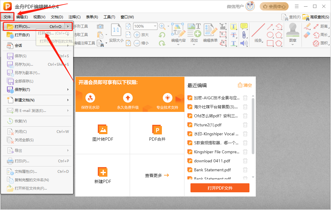
Task: Open recent file download 0411.pdf
Action: [212, 161]
